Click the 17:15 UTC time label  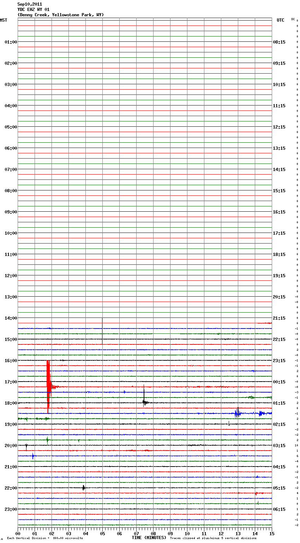pos(279,233)
